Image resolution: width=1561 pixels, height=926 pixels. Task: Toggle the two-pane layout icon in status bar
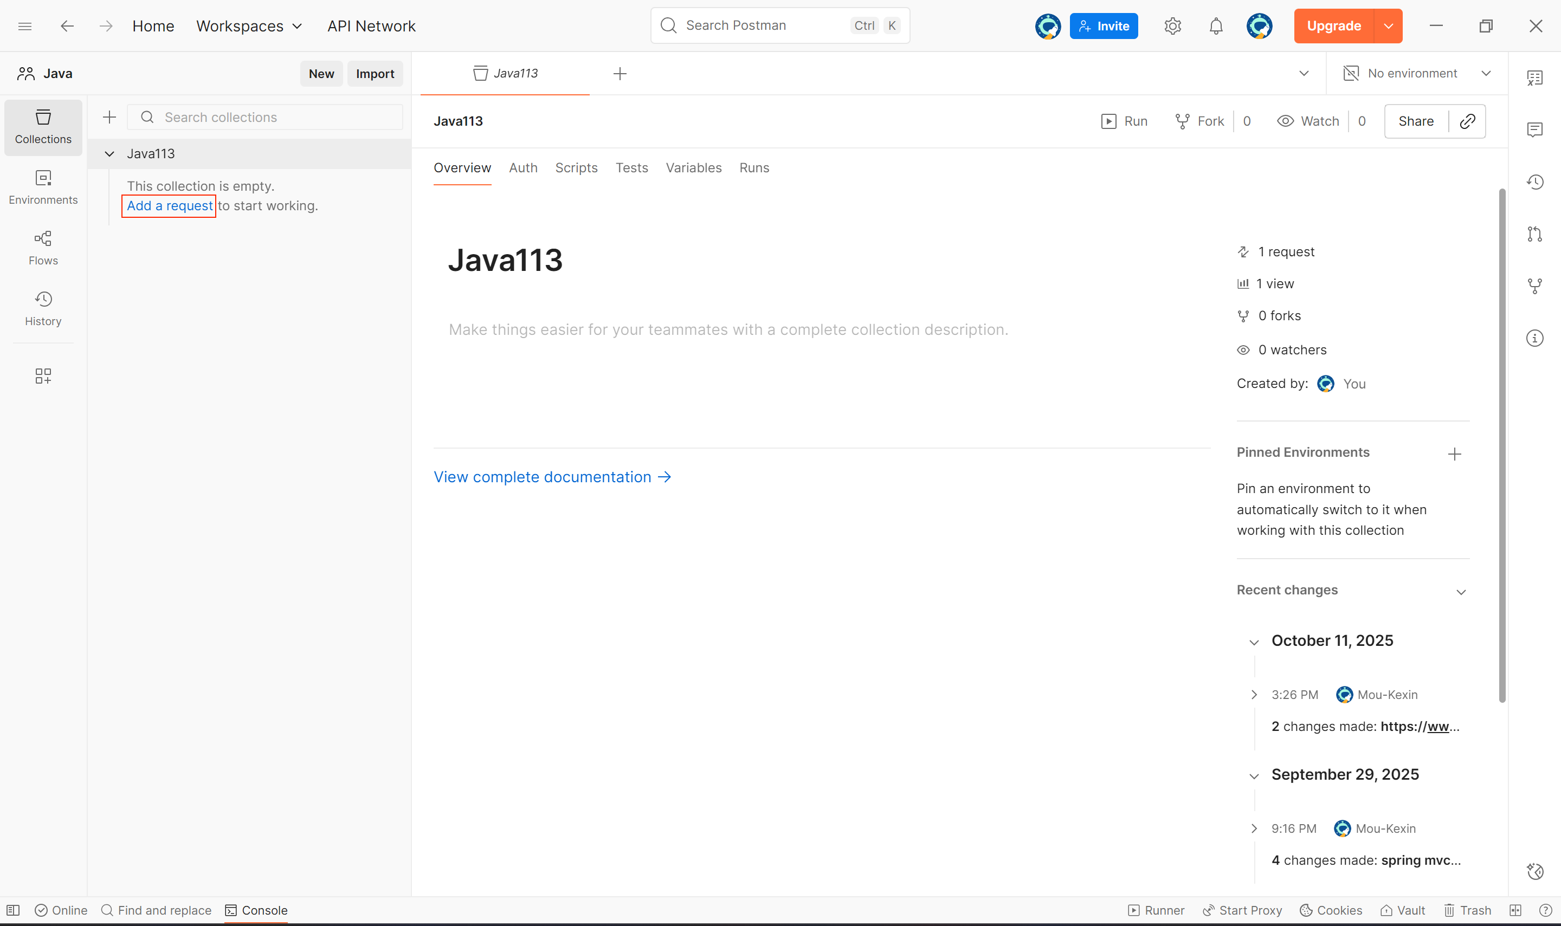tap(1515, 910)
